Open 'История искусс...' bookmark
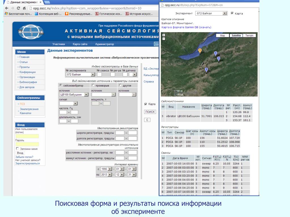Viewport: 290px width, 217px height. click(x=139, y=14)
